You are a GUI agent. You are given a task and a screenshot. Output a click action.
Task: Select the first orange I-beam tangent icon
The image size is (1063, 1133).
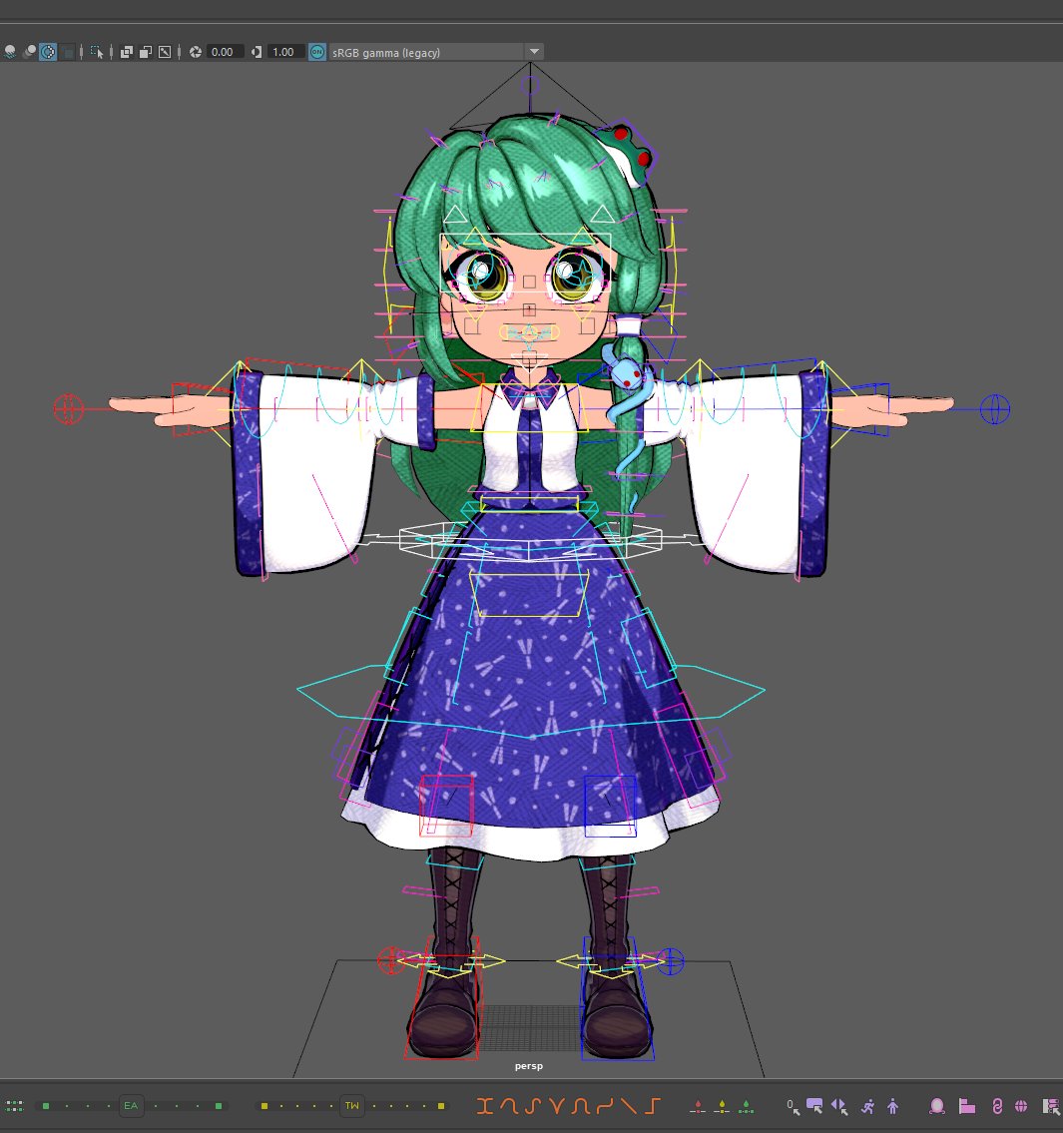[484, 1105]
